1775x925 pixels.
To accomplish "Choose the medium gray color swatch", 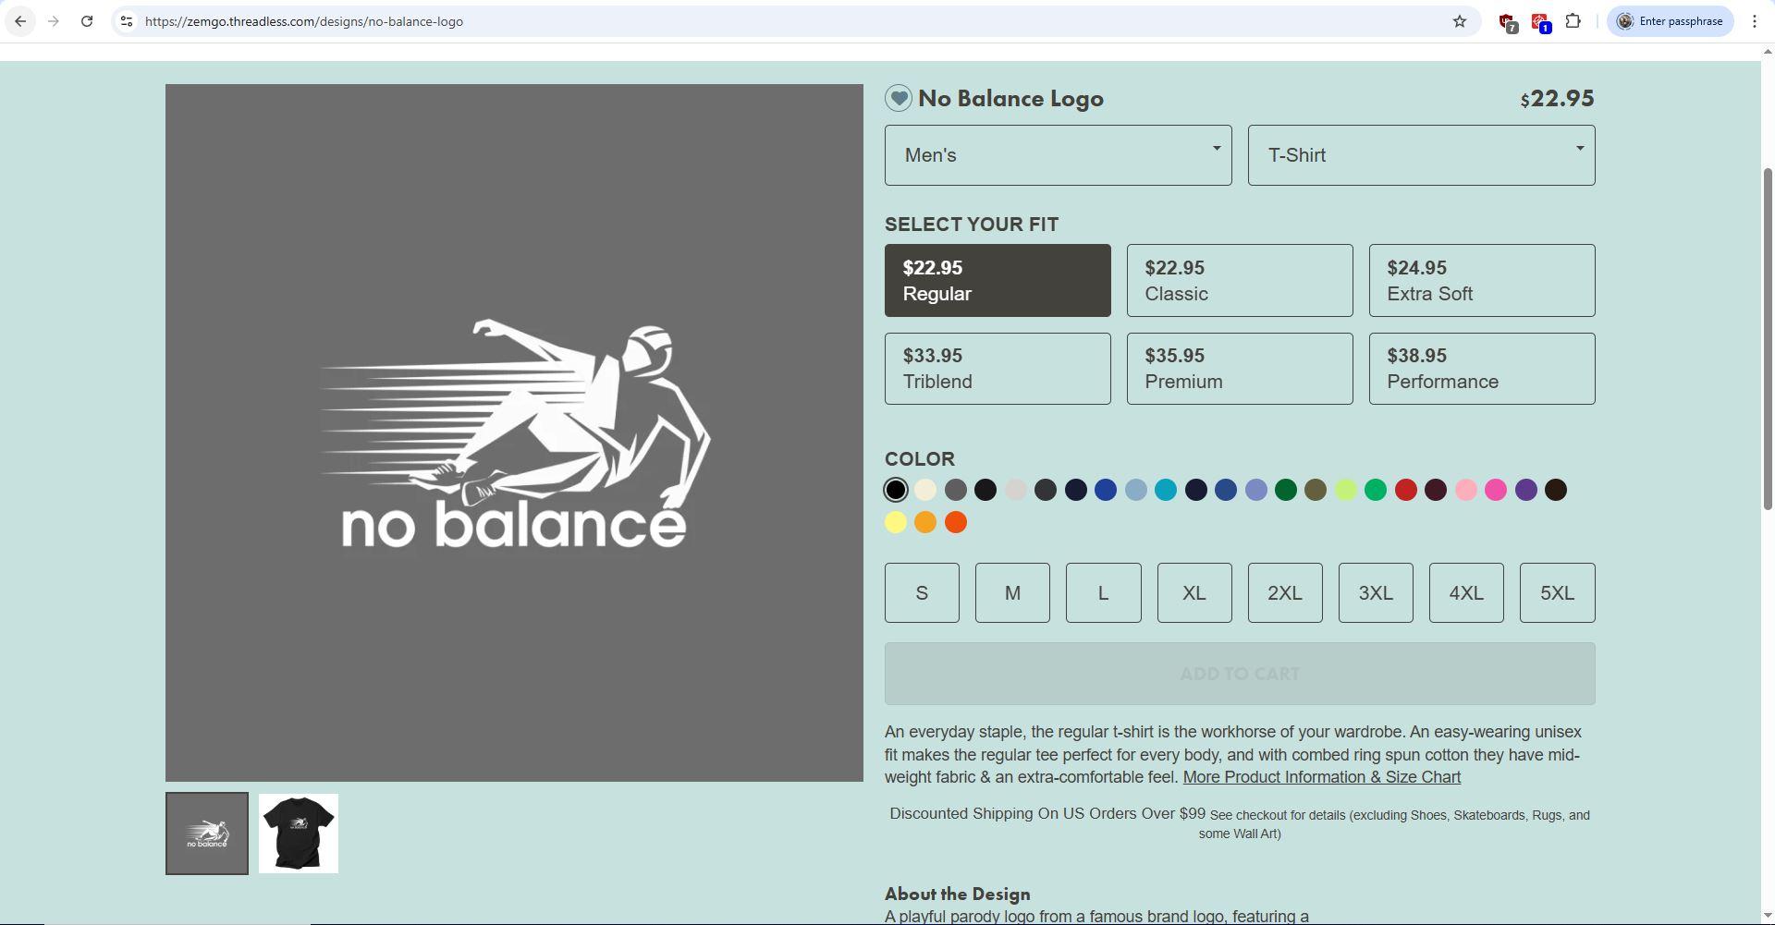I will [956, 490].
